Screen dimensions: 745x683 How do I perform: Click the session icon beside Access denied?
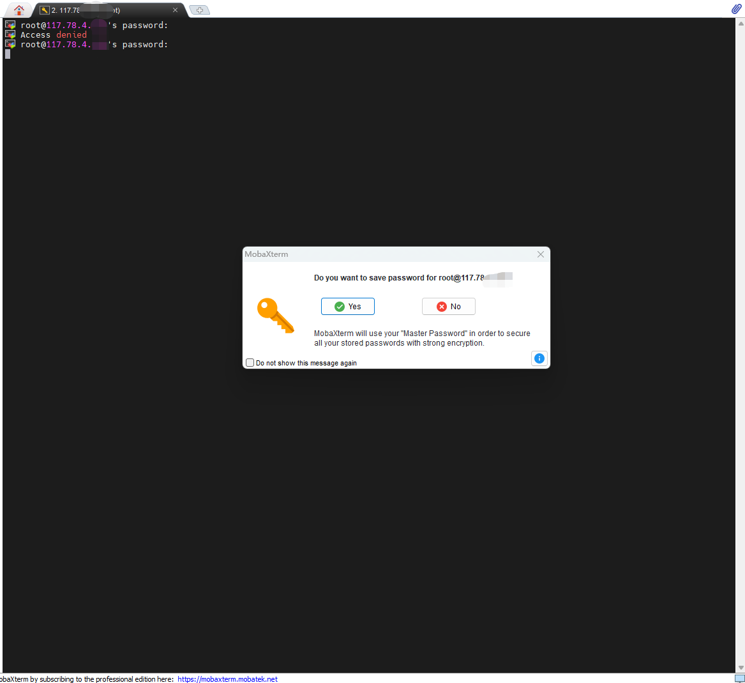click(10, 35)
